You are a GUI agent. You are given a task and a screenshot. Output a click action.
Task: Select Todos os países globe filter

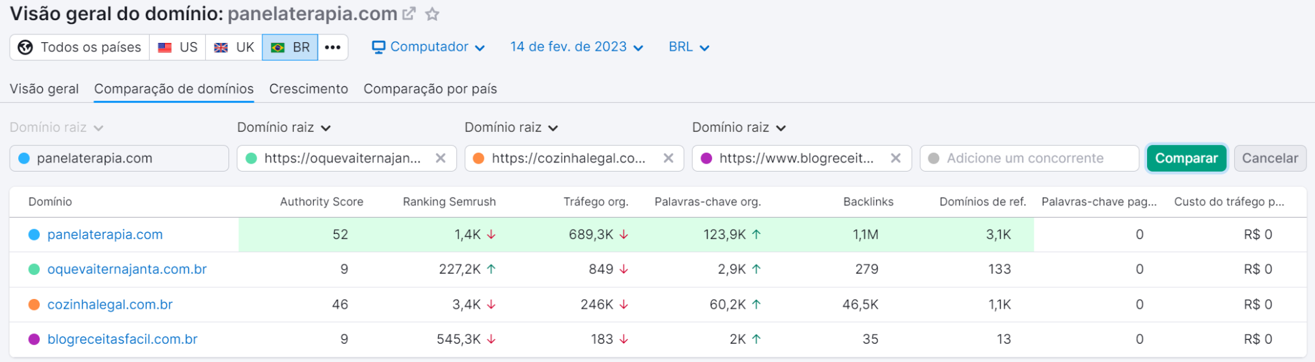[x=79, y=47]
